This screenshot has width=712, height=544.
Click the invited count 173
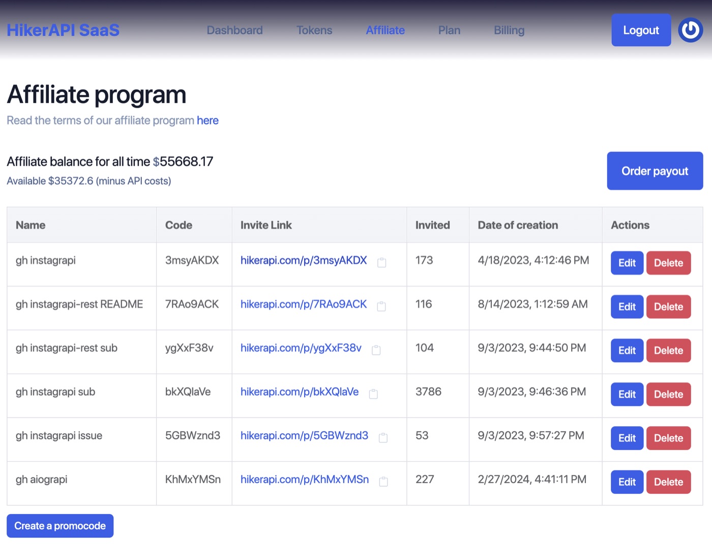tap(424, 260)
